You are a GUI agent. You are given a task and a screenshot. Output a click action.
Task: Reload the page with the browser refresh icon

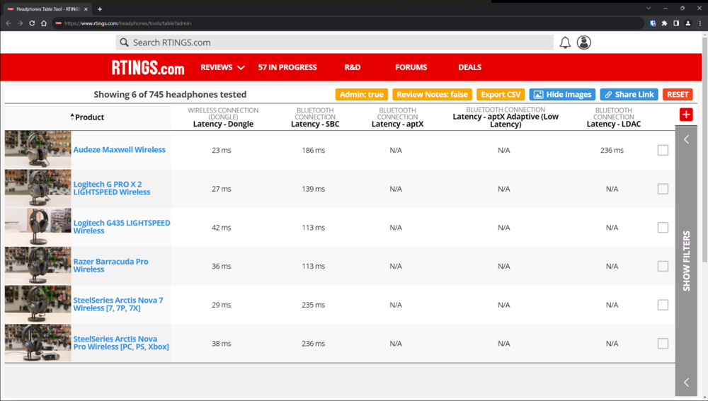pos(32,23)
